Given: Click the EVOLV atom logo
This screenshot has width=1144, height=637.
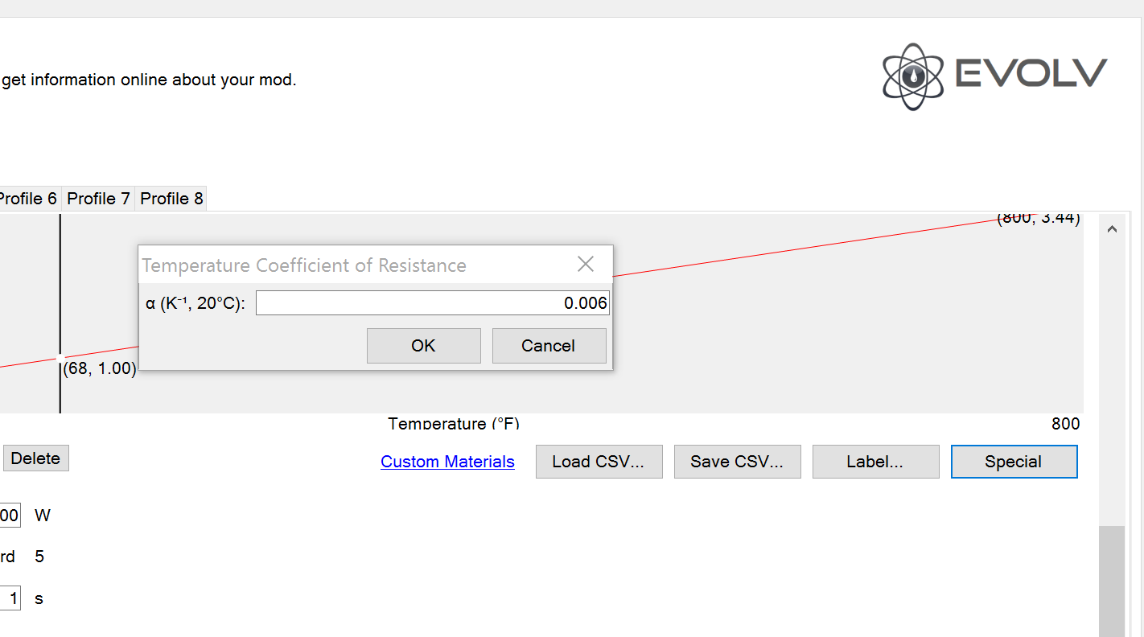Looking at the screenshot, I should (912, 76).
